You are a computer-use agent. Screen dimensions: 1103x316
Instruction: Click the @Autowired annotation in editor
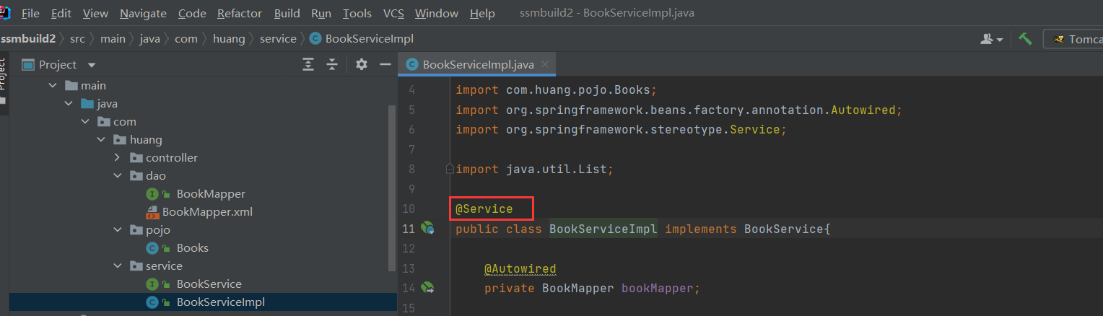click(520, 268)
